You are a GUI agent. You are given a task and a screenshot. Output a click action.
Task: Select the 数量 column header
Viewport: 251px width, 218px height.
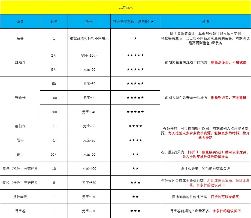(54, 22)
